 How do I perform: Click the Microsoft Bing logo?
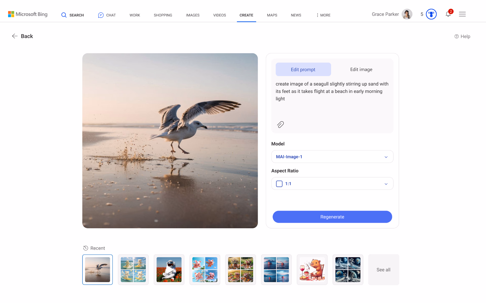tap(28, 14)
